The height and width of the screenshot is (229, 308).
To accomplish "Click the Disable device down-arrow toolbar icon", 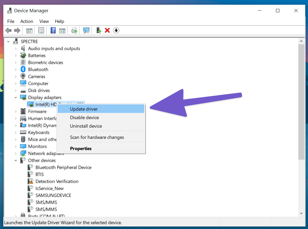I will tap(116, 30).
